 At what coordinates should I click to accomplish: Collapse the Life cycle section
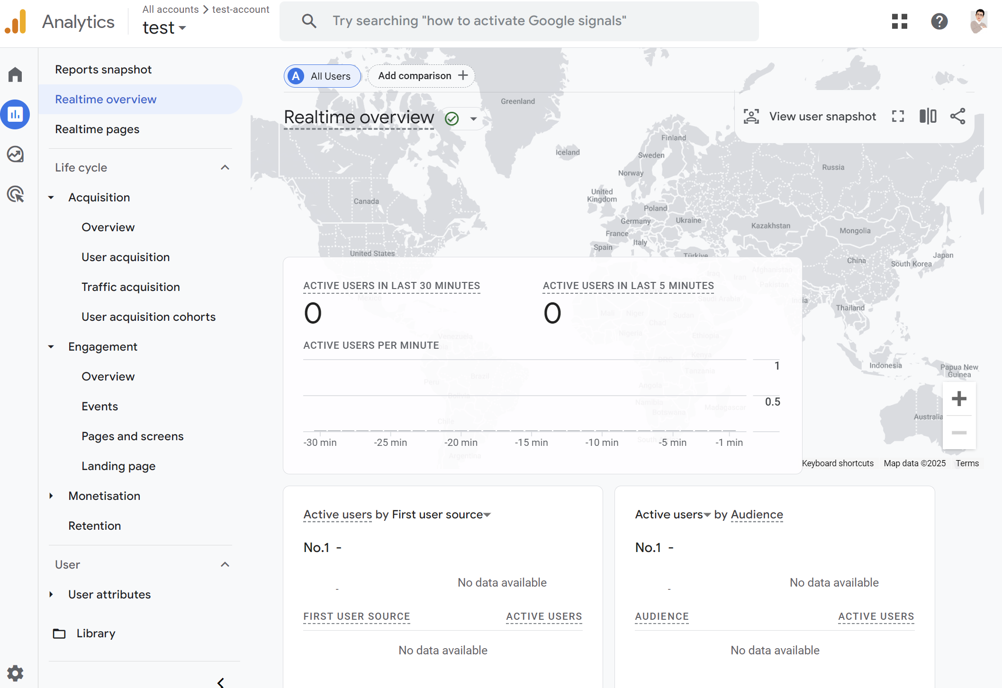pos(225,168)
